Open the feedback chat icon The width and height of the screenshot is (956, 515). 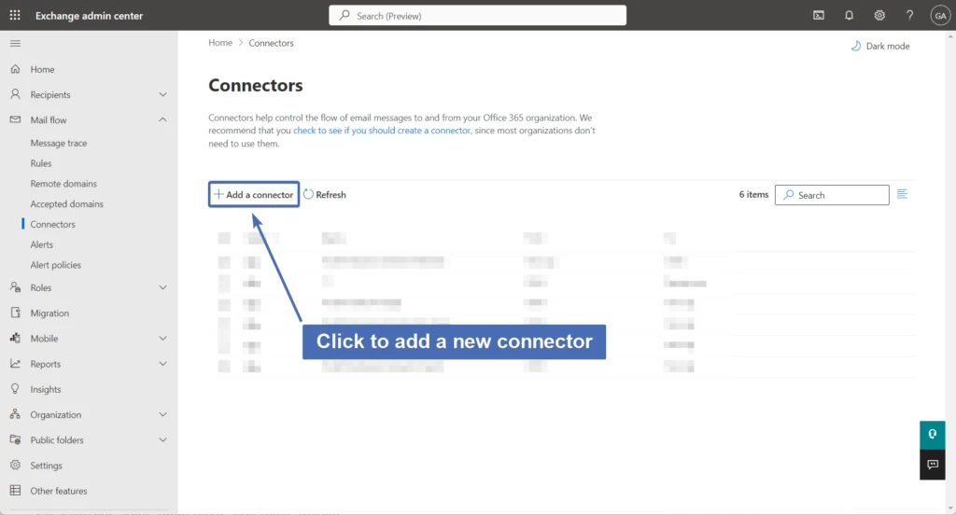click(x=932, y=465)
